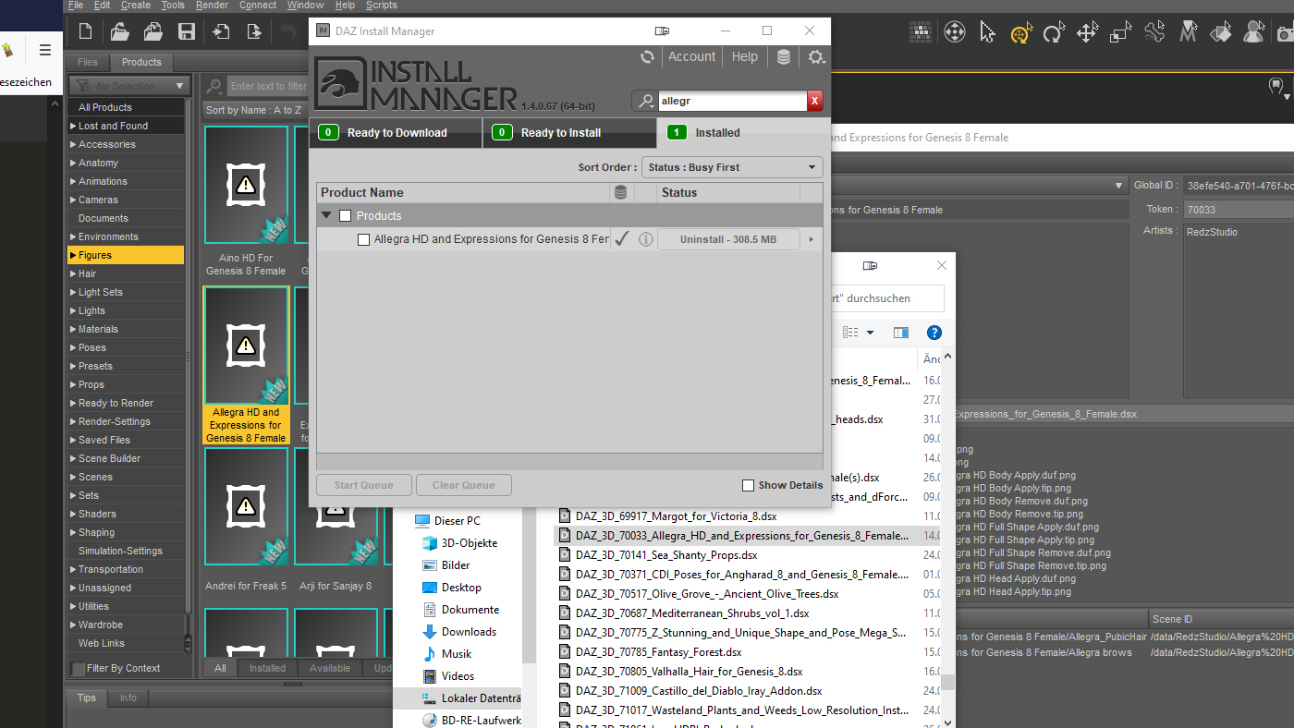The width and height of the screenshot is (1294, 728).
Task: Open Musik folder in Explorer sidebar
Action: [x=457, y=654]
